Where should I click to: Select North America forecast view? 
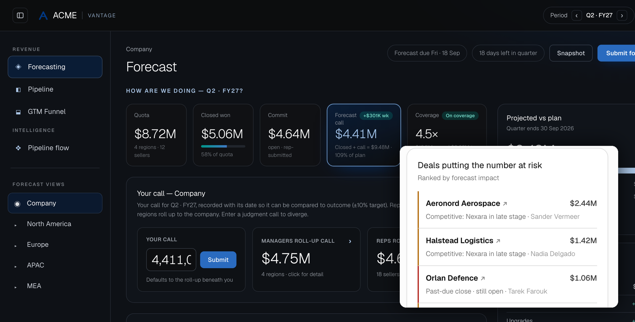[49, 224]
